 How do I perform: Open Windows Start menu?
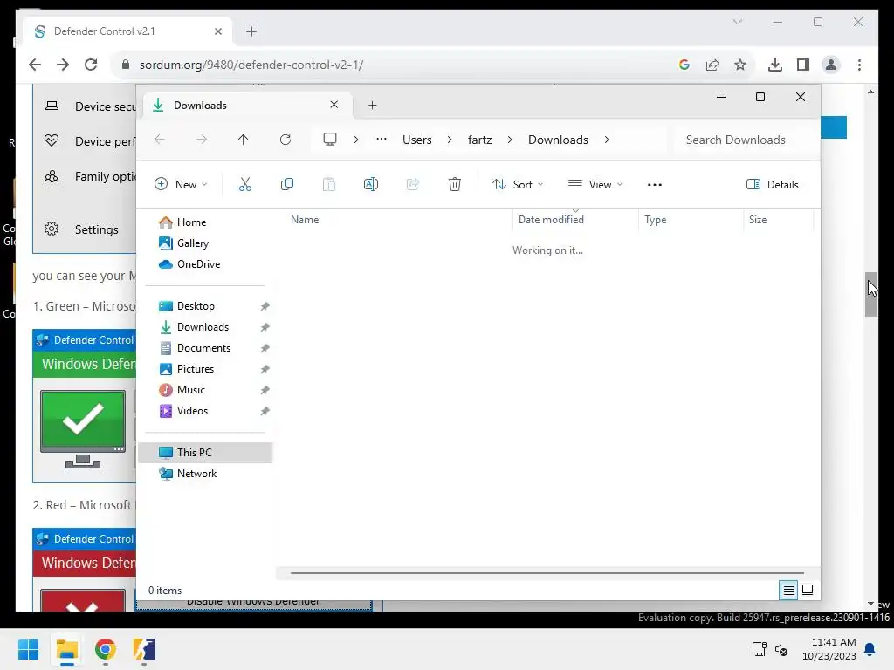[x=28, y=649]
